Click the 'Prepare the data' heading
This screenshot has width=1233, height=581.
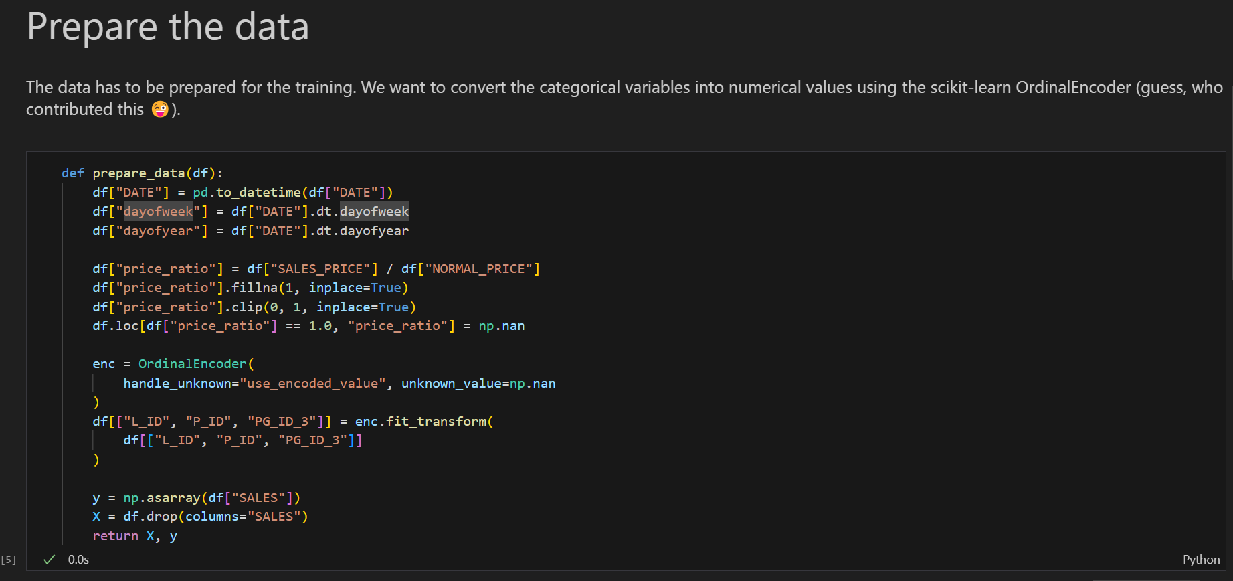click(x=168, y=27)
